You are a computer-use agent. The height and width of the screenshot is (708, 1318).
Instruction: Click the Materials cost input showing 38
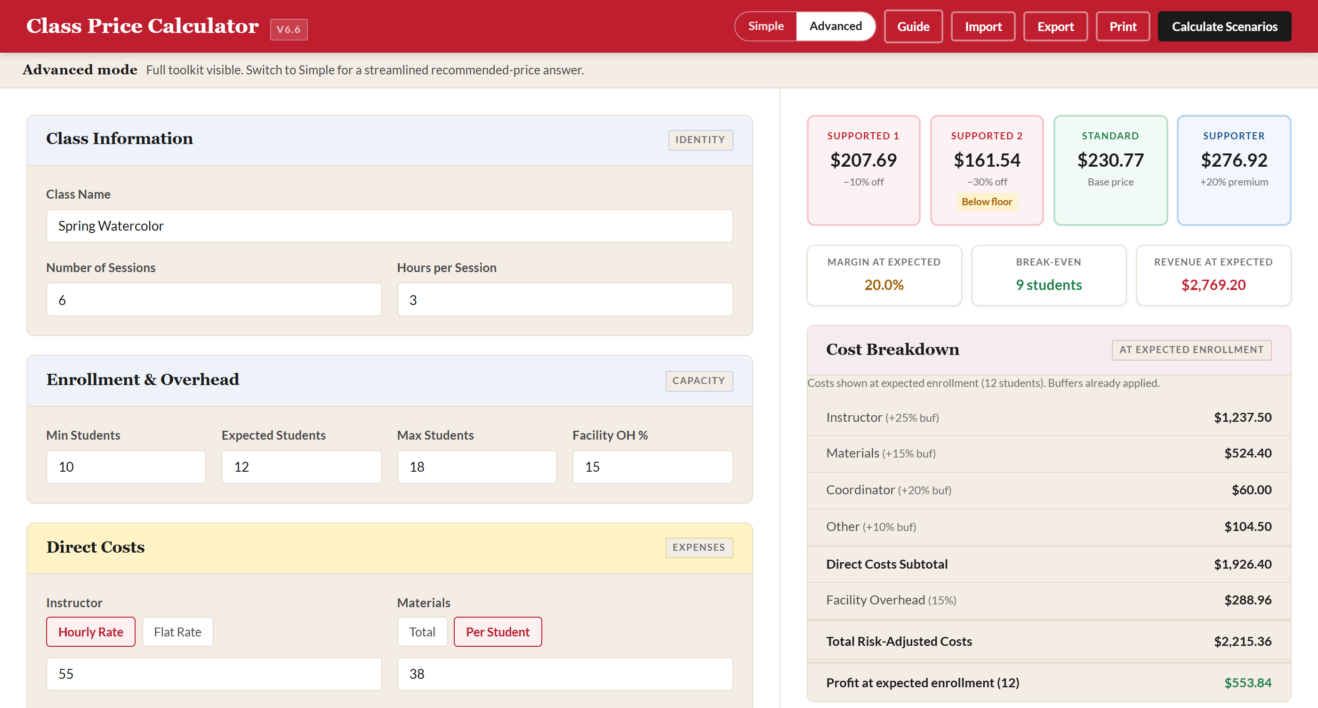tap(565, 674)
